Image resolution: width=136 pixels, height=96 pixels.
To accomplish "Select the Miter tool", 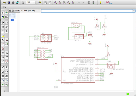I will pyautogui.click(x=6, y=57).
